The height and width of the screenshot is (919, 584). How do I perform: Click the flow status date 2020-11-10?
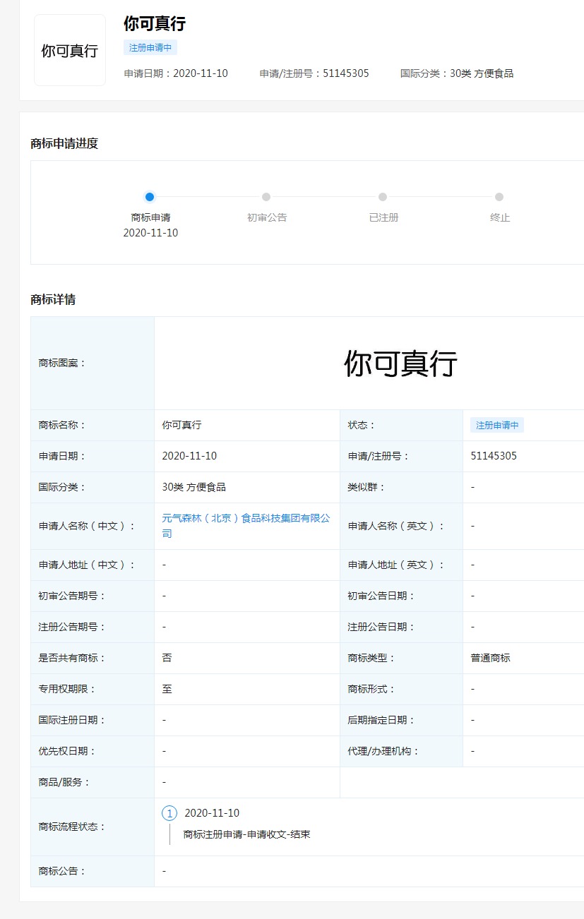click(x=212, y=813)
